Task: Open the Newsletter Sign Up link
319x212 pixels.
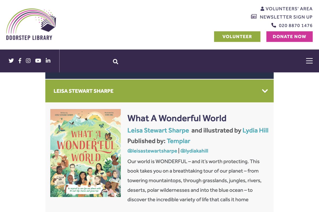Action: (x=286, y=17)
